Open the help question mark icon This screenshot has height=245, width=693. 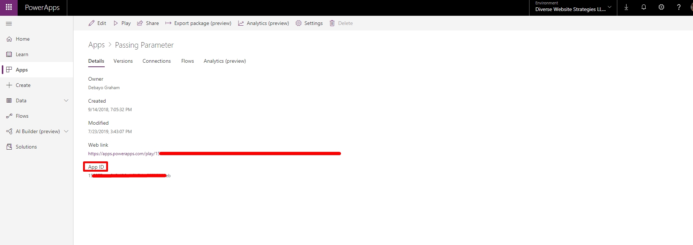[x=679, y=7]
